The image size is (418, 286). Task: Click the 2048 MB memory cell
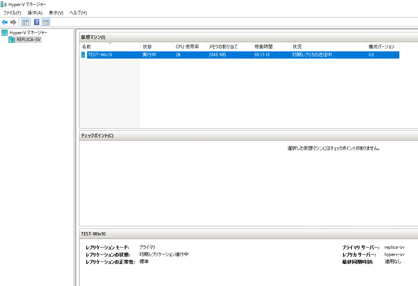217,55
